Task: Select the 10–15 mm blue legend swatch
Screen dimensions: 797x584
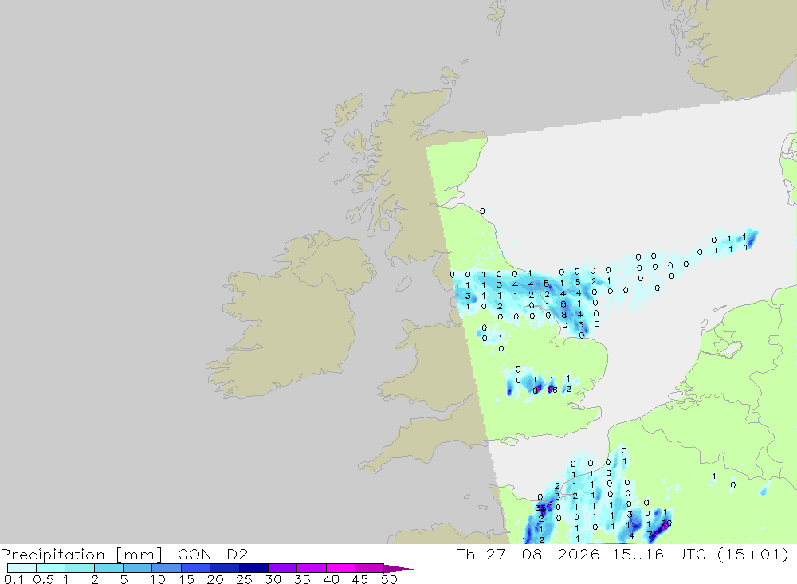Action: tap(167, 568)
